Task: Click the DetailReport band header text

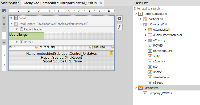Action: (53, 24)
